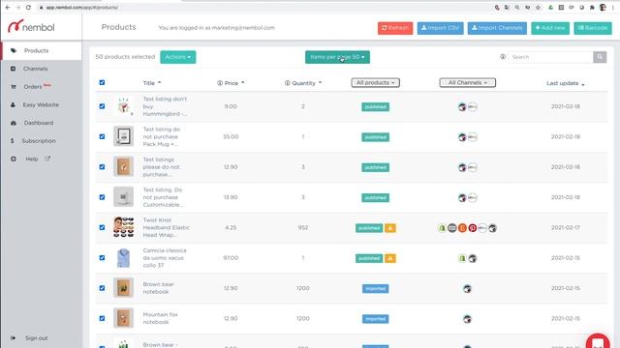Click in the Search input field
Viewport: 620px width, 348px height.
coord(550,57)
